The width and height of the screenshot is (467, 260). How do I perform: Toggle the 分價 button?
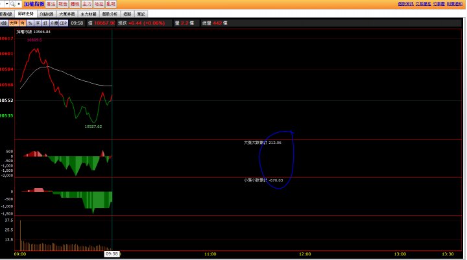[x=54, y=23]
